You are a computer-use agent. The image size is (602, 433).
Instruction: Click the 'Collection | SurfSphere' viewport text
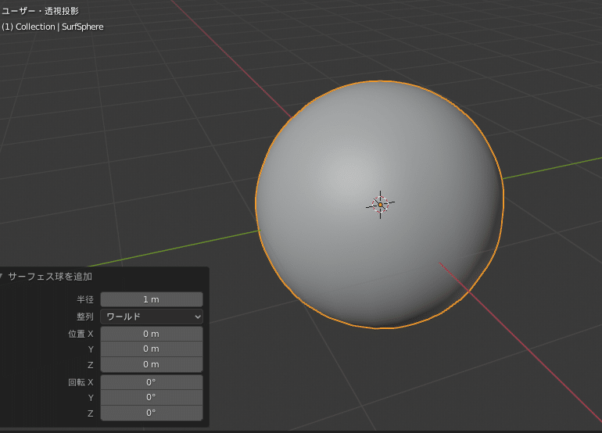59,27
